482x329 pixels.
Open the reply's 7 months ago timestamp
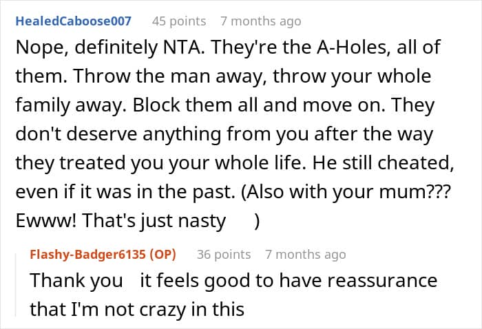point(305,254)
